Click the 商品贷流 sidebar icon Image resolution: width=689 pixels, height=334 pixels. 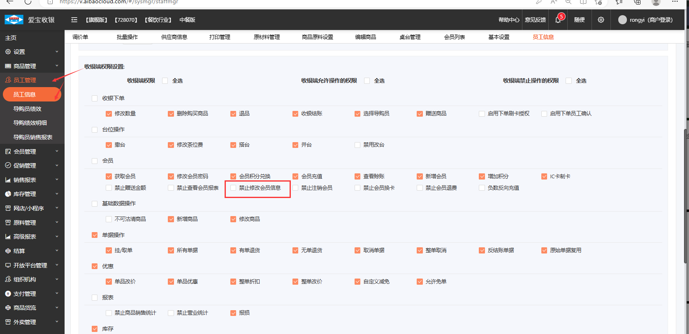pos(8,308)
